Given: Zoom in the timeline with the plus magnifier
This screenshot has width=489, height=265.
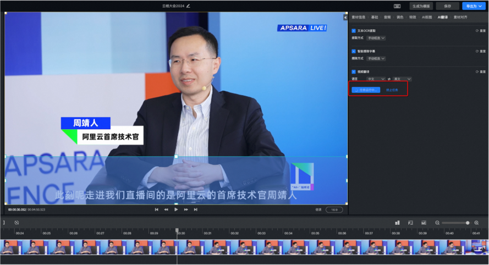Looking at the screenshot, I should point(476,223).
